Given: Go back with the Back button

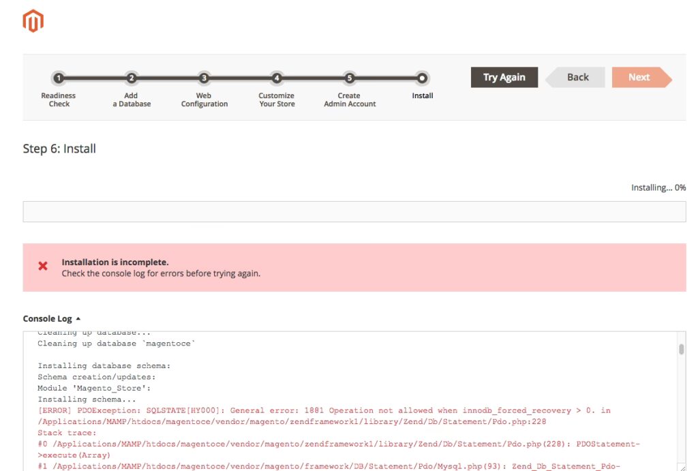Looking at the screenshot, I should pyautogui.click(x=577, y=78).
